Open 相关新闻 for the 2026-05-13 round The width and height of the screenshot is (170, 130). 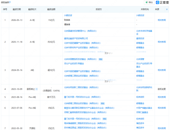[x=162, y=20]
